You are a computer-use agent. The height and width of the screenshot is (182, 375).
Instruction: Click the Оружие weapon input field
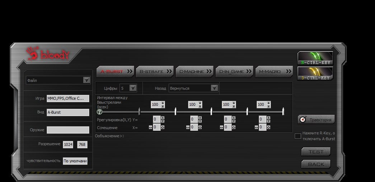coord(68,130)
